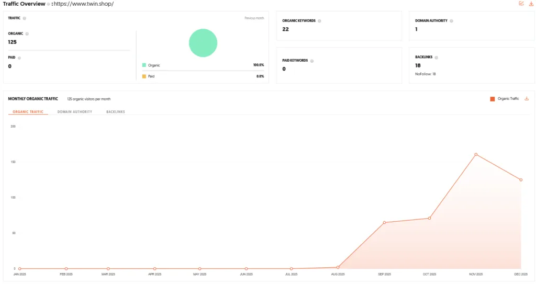The width and height of the screenshot is (536, 284).
Task: Click the DEC 2025 chart data point
Action: tap(521, 180)
